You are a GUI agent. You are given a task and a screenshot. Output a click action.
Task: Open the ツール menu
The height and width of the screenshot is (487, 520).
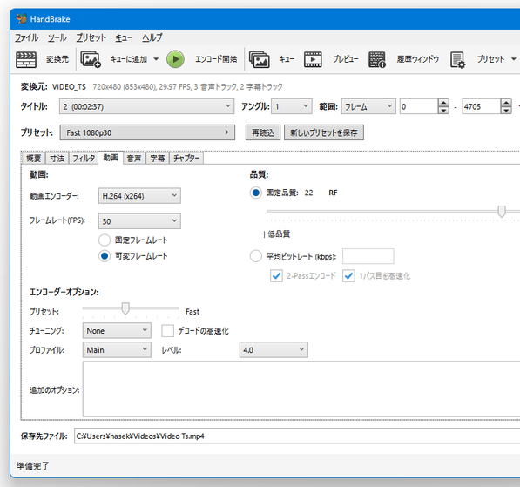coord(57,37)
